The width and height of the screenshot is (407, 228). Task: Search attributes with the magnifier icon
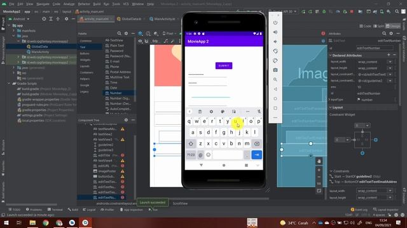tap(384, 34)
